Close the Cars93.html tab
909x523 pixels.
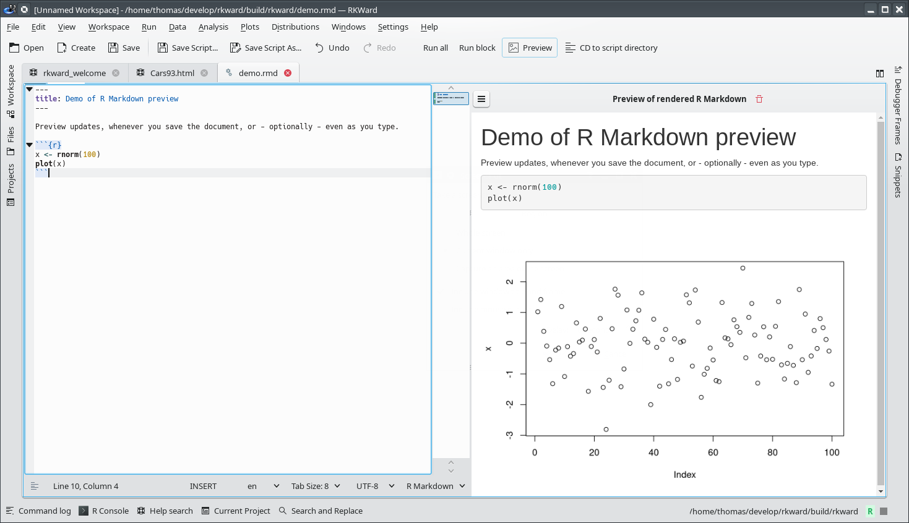(x=204, y=73)
